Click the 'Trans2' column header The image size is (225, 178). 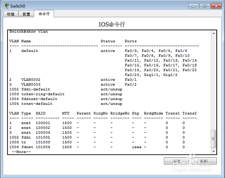189,113
